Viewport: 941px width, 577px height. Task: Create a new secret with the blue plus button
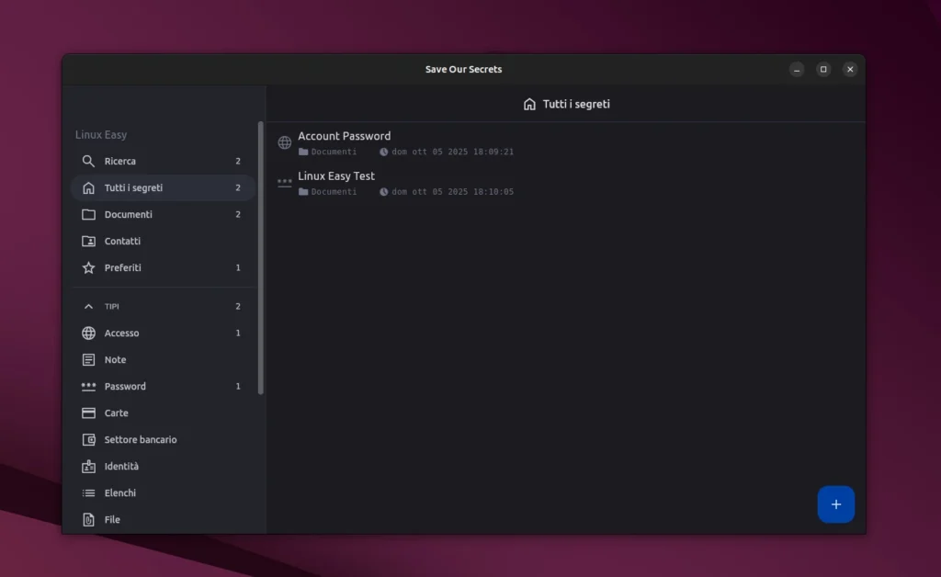pyautogui.click(x=835, y=504)
